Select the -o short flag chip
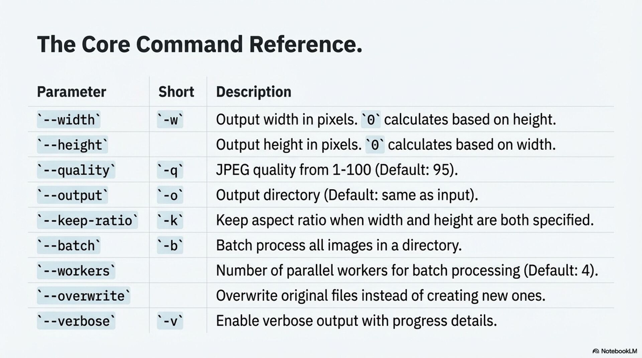The width and height of the screenshot is (642, 358). [170, 195]
